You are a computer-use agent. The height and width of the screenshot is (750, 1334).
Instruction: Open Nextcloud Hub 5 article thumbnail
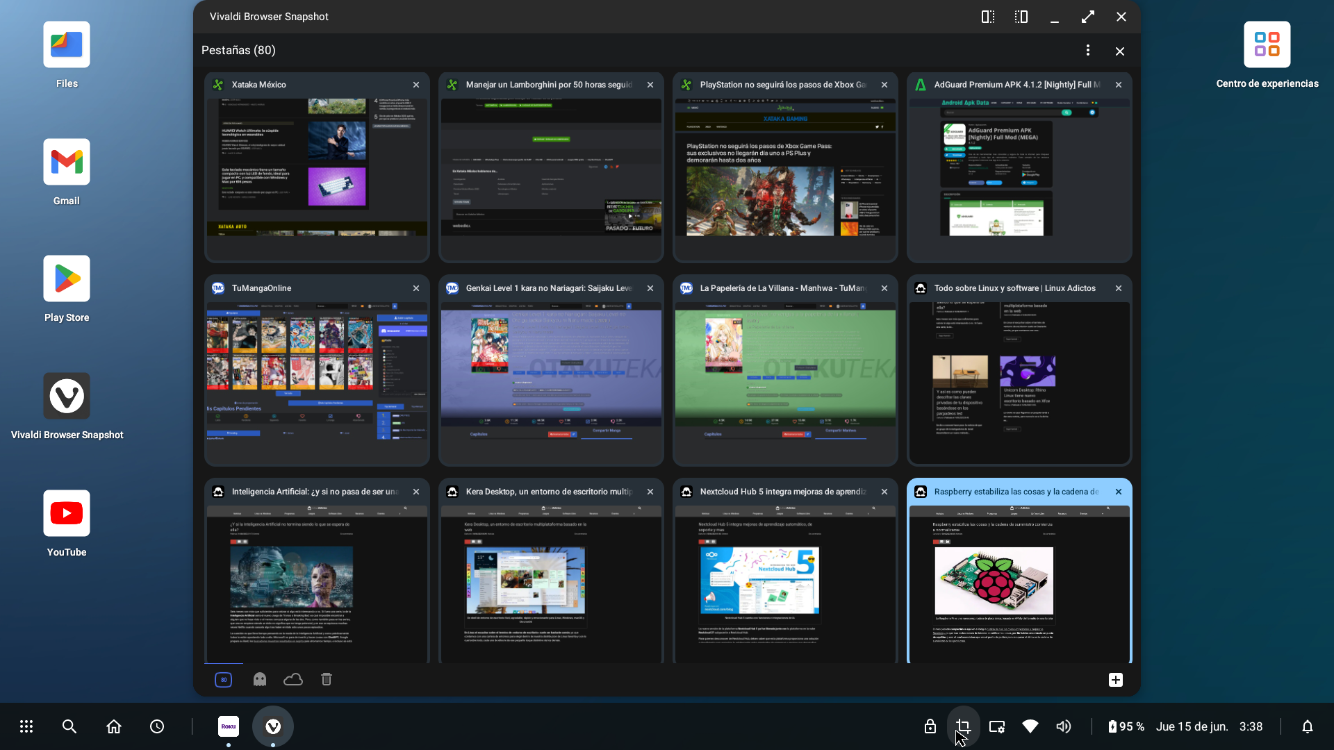pos(785,584)
